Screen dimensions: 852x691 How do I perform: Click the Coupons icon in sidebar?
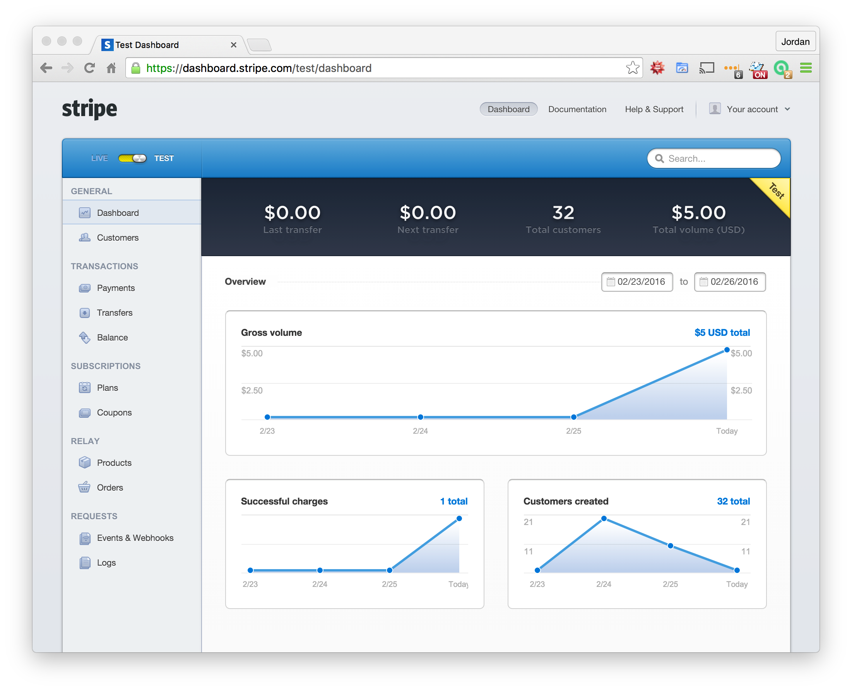point(84,413)
